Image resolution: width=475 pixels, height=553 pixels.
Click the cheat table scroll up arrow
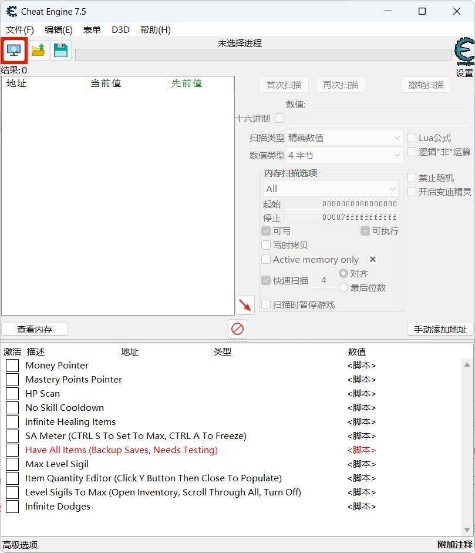tap(467, 365)
